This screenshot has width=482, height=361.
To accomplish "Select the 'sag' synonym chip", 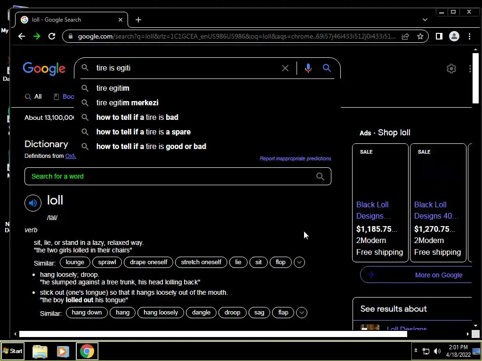I will click(259, 313).
